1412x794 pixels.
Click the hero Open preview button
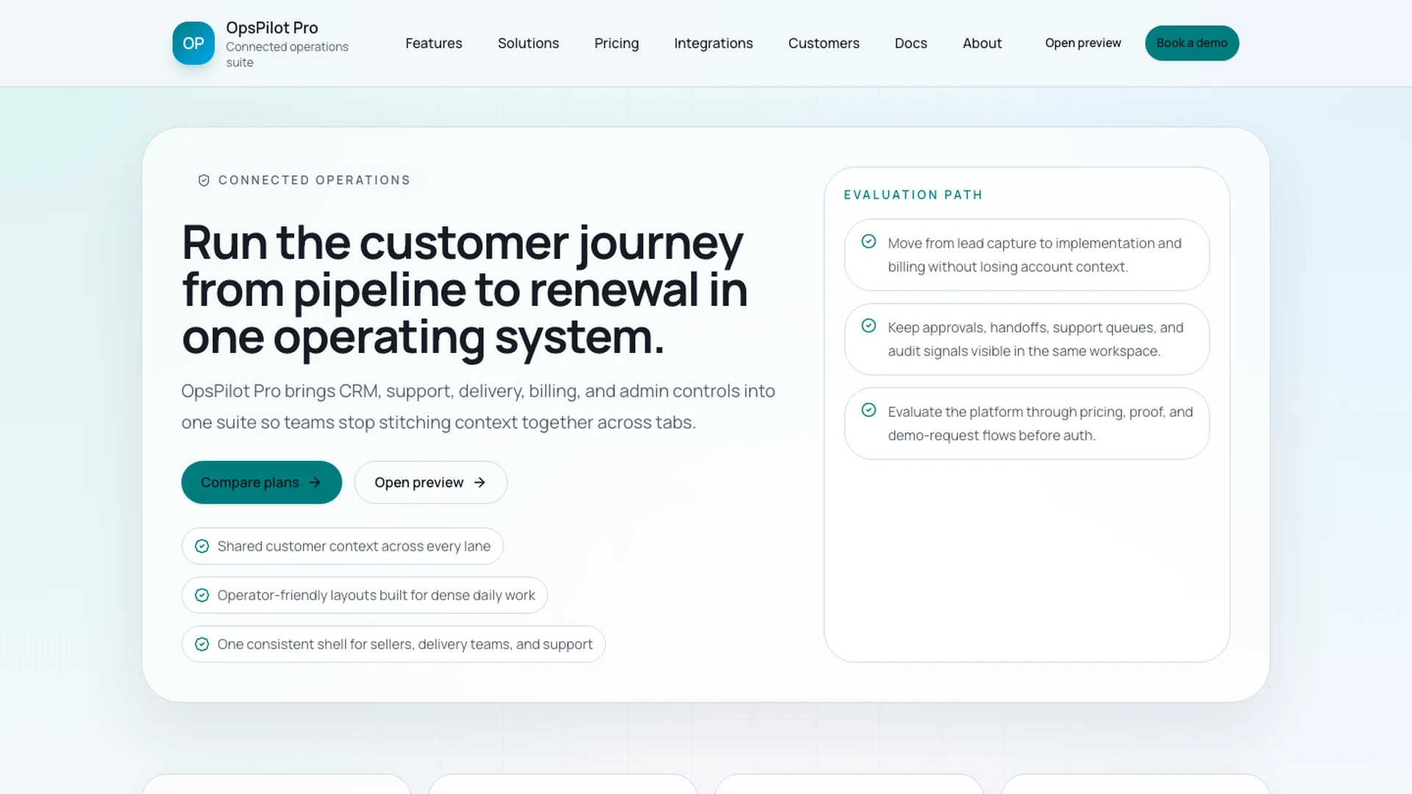(x=430, y=482)
